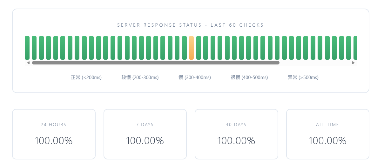
Task: Click the ALL TIME uptime card
Action: 328,134
